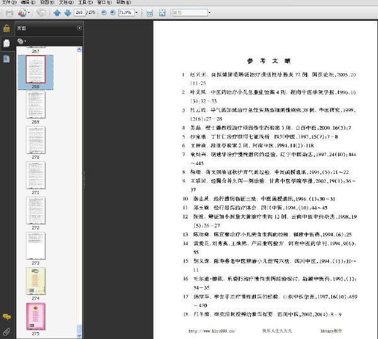Select page 273 thumbnail
Viewport: 378px width, 339px height.
pyautogui.click(x=35, y=246)
